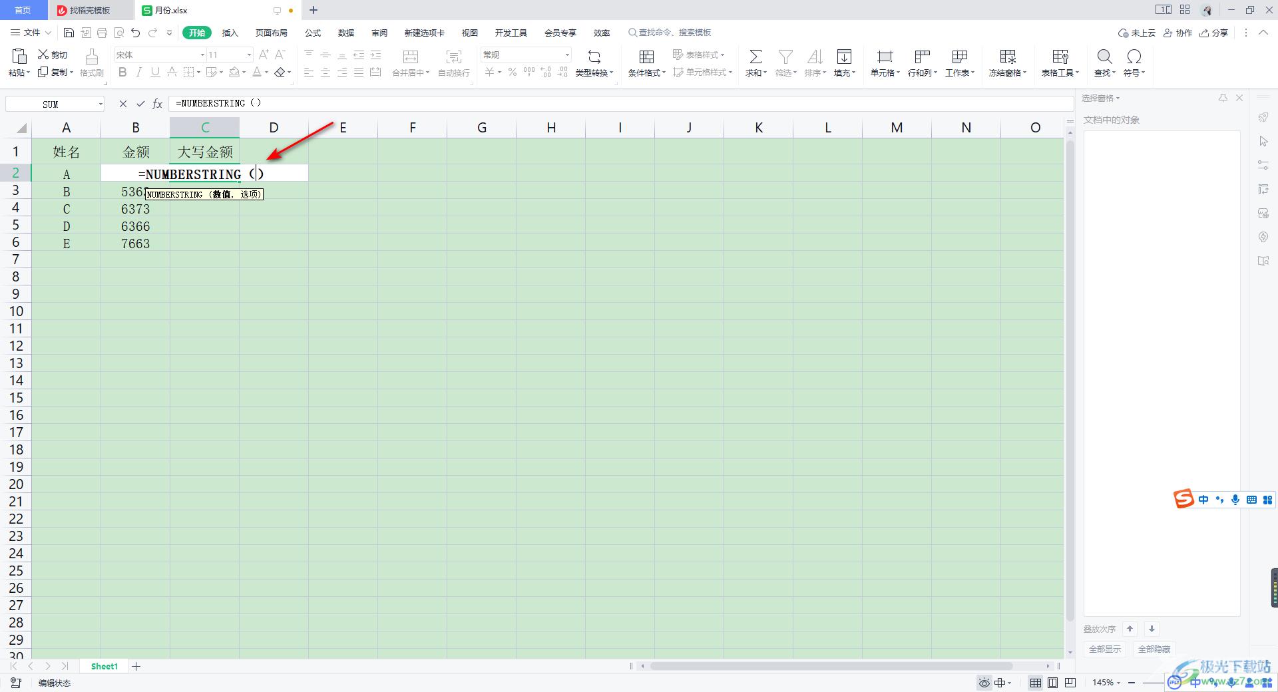Click the command search box (查找命令)
This screenshot has width=1278, height=692.
click(x=670, y=33)
